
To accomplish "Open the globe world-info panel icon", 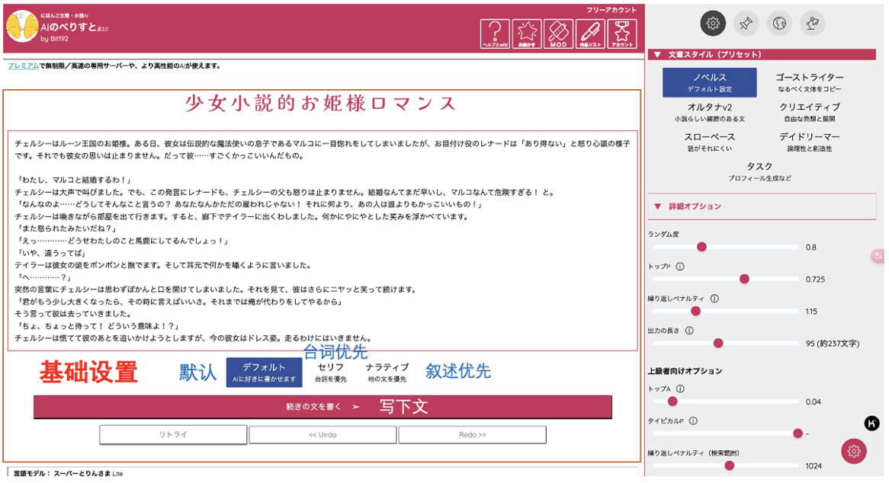I will 779,24.
